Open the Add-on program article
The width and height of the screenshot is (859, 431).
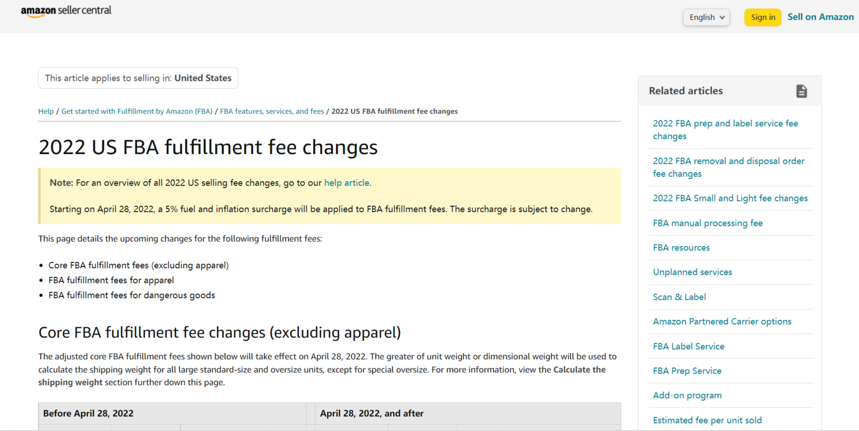click(x=687, y=395)
